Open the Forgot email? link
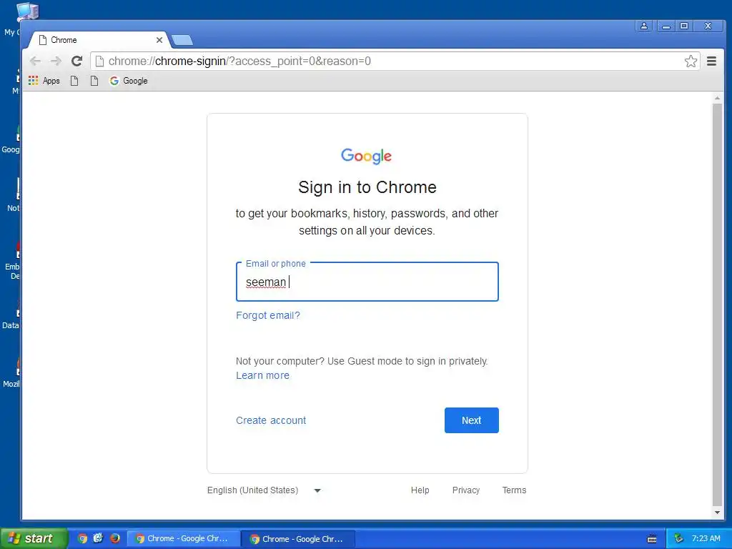732x549 pixels. pos(268,315)
